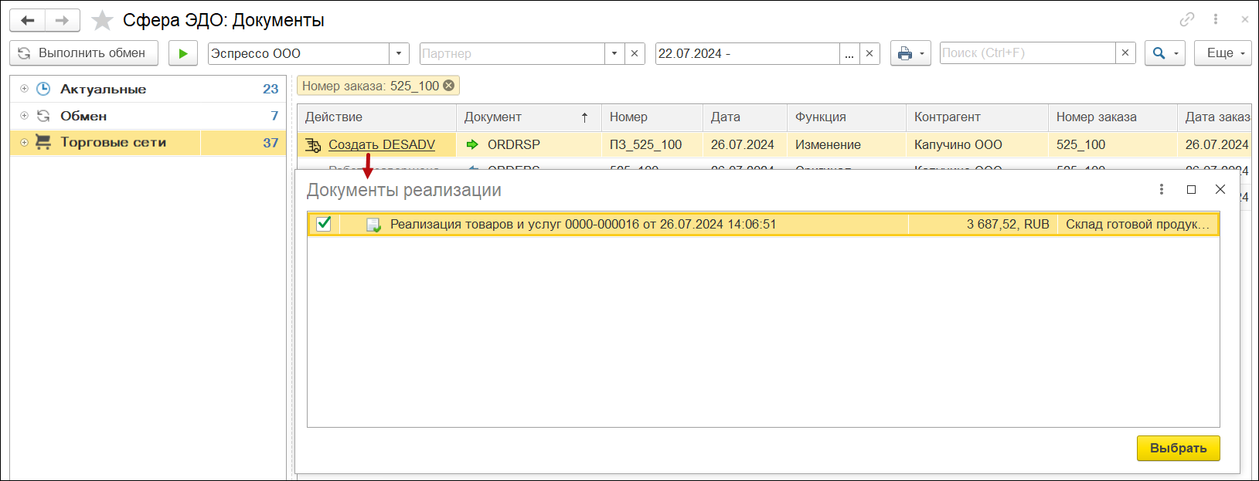Open the print menu button
The image size is (1259, 481).
pyautogui.click(x=910, y=53)
